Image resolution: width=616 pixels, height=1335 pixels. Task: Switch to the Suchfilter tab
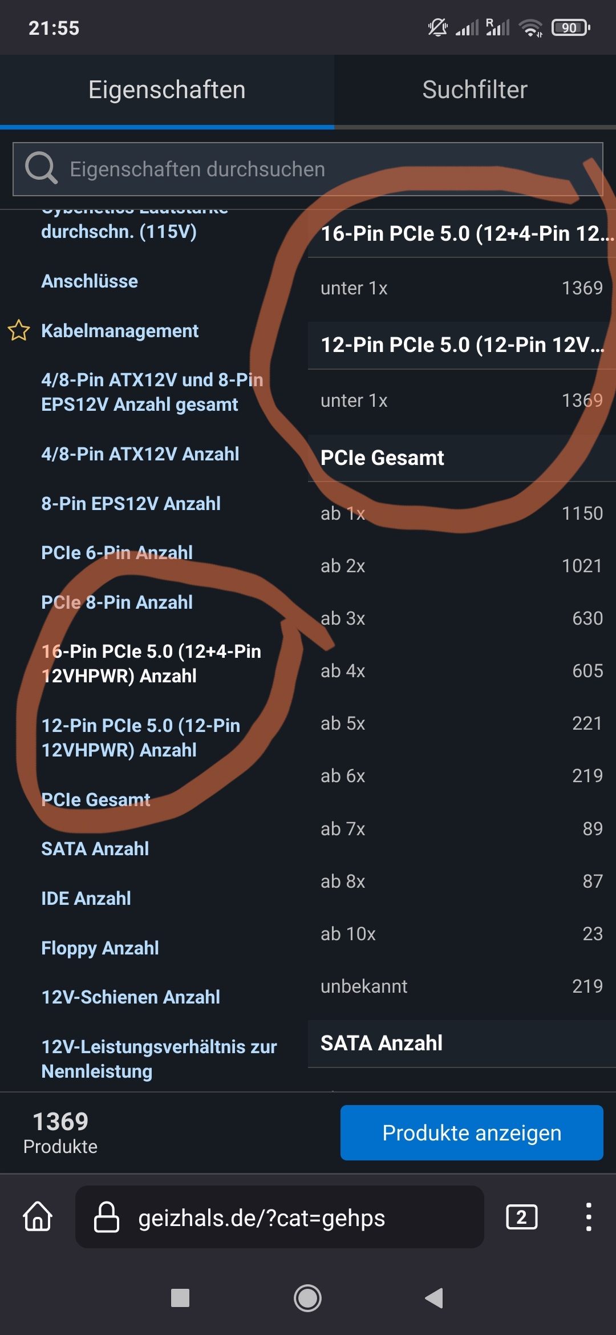pyautogui.click(x=475, y=90)
